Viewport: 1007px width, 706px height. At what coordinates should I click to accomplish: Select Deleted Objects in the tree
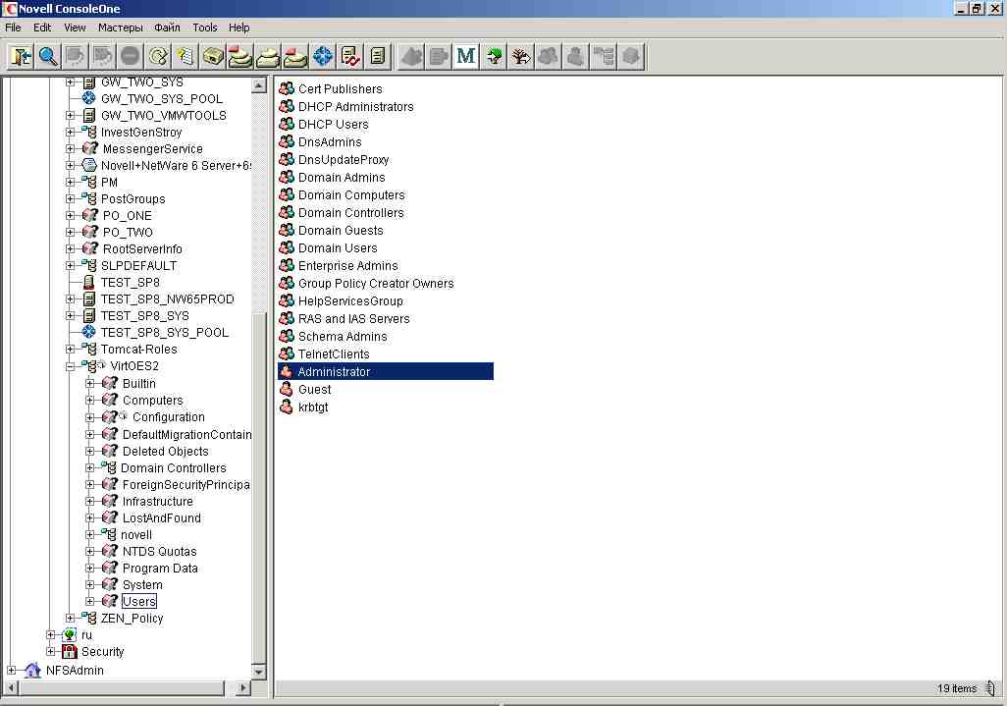point(165,451)
